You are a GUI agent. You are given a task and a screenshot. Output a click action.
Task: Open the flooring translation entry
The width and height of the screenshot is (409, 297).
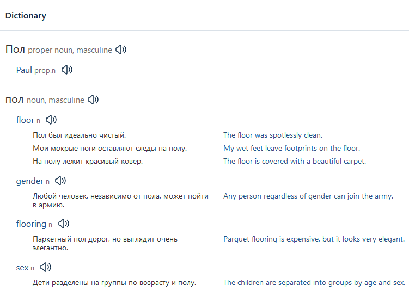coord(31,224)
